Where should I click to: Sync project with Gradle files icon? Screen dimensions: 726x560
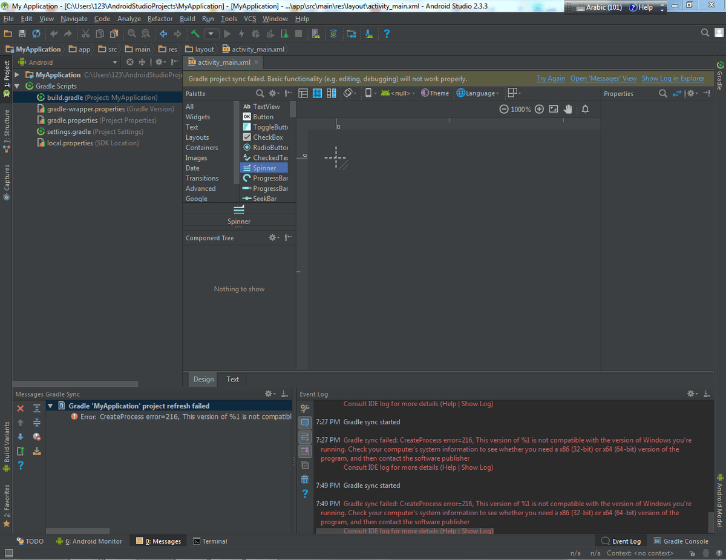[x=333, y=34]
